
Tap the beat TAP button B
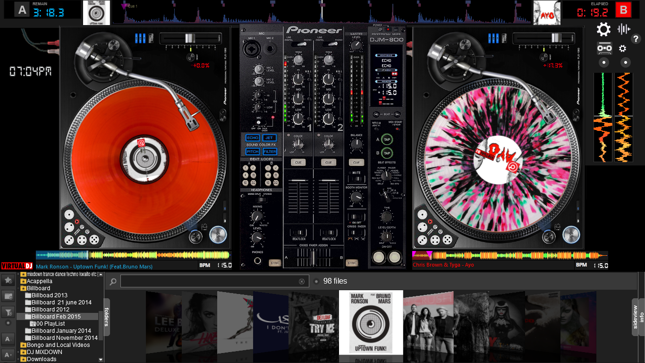pyautogui.click(x=387, y=153)
